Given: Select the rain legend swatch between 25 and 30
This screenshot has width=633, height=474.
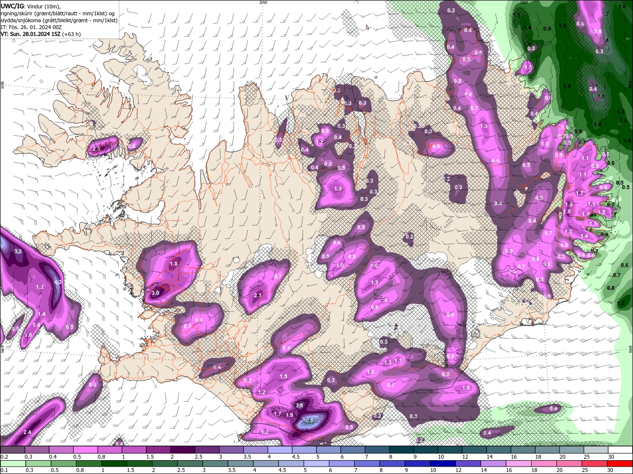Looking at the screenshot, I should [x=595, y=464].
